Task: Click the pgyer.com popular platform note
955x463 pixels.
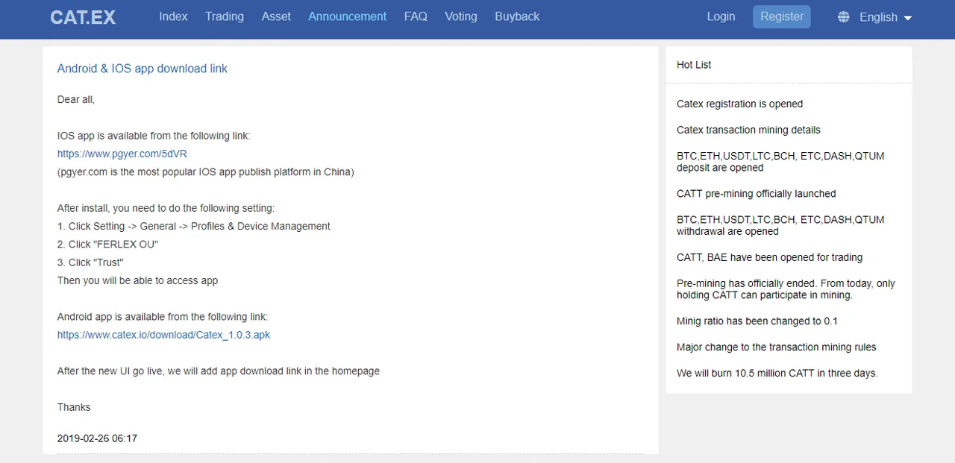Action: click(206, 172)
